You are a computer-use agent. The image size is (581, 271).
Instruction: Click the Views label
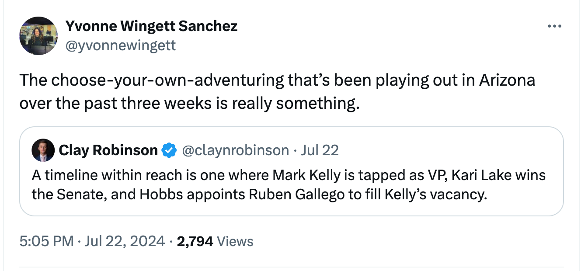pyautogui.click(x=235, y=241)
